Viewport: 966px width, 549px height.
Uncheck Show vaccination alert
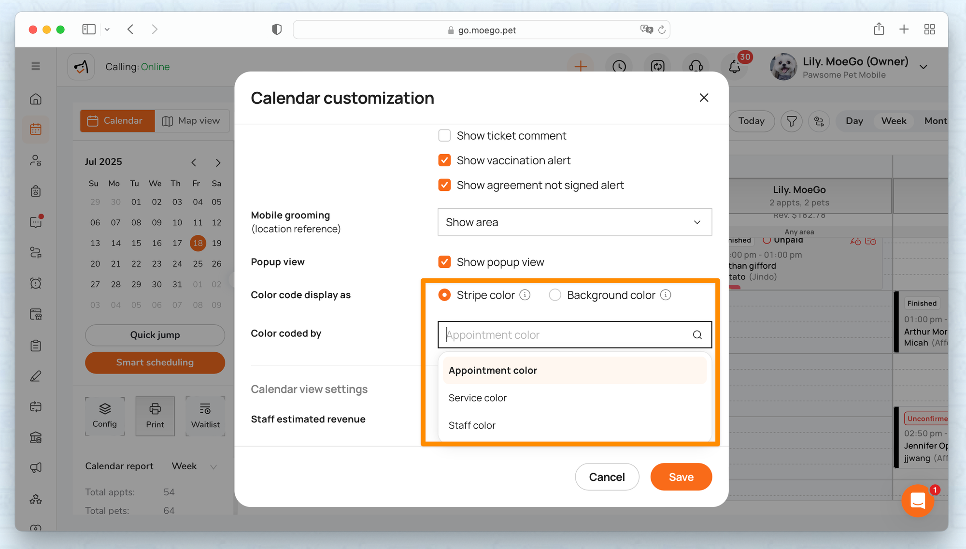[444, 160]
